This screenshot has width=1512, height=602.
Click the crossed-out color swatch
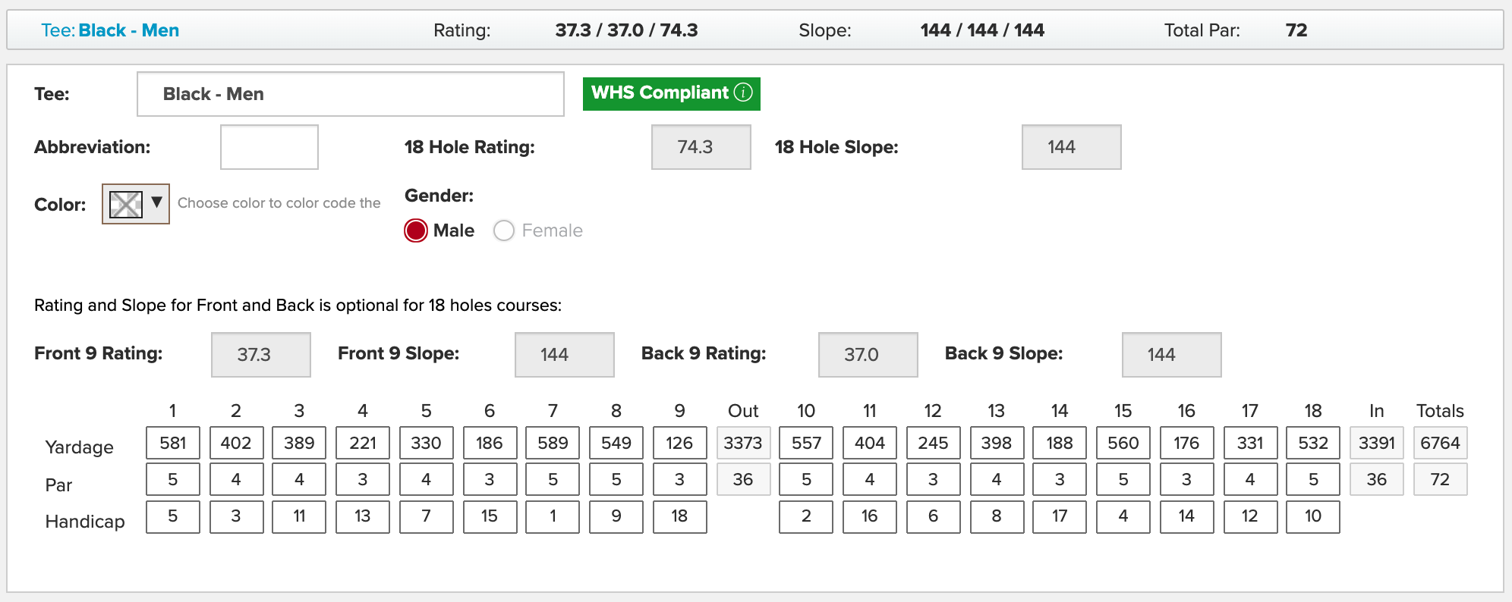(x=125, y=204)
